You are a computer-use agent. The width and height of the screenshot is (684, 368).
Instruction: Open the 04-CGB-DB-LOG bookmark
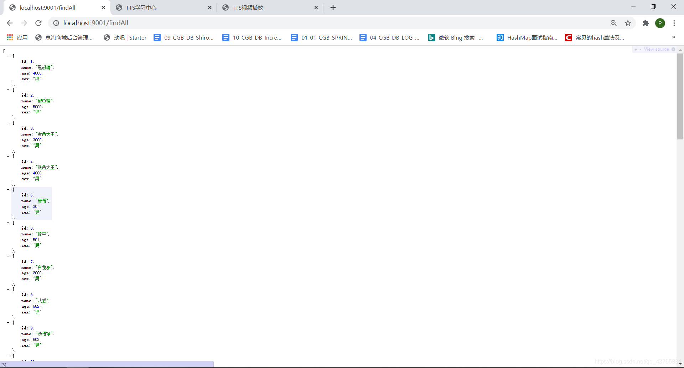coord(389,37)
